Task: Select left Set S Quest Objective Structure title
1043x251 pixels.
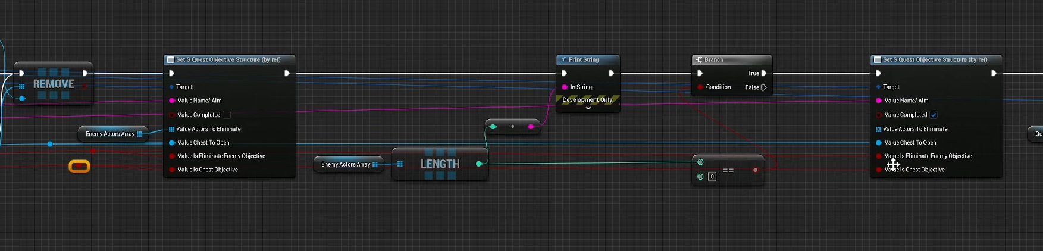Action: [x=228, y=59]
